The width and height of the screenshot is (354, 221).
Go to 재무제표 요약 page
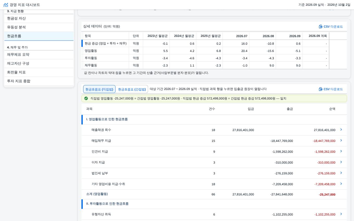point(39,55)
